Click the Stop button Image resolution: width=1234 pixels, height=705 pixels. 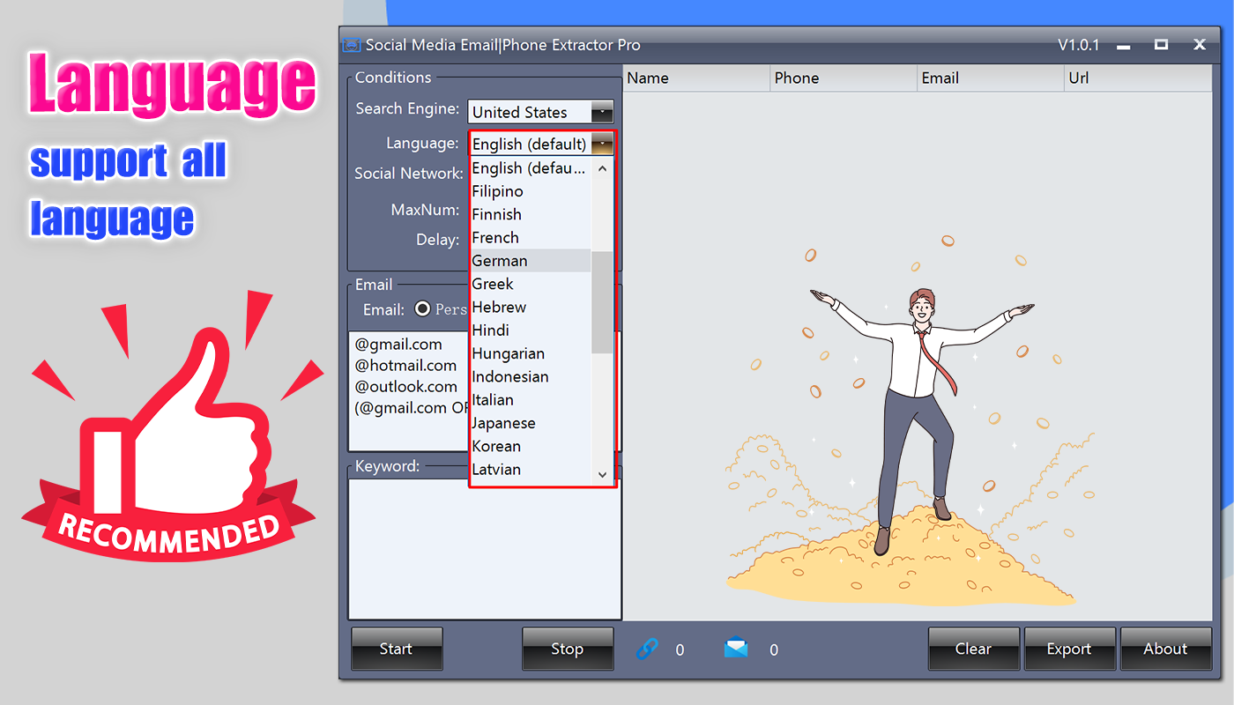[568, 649]
